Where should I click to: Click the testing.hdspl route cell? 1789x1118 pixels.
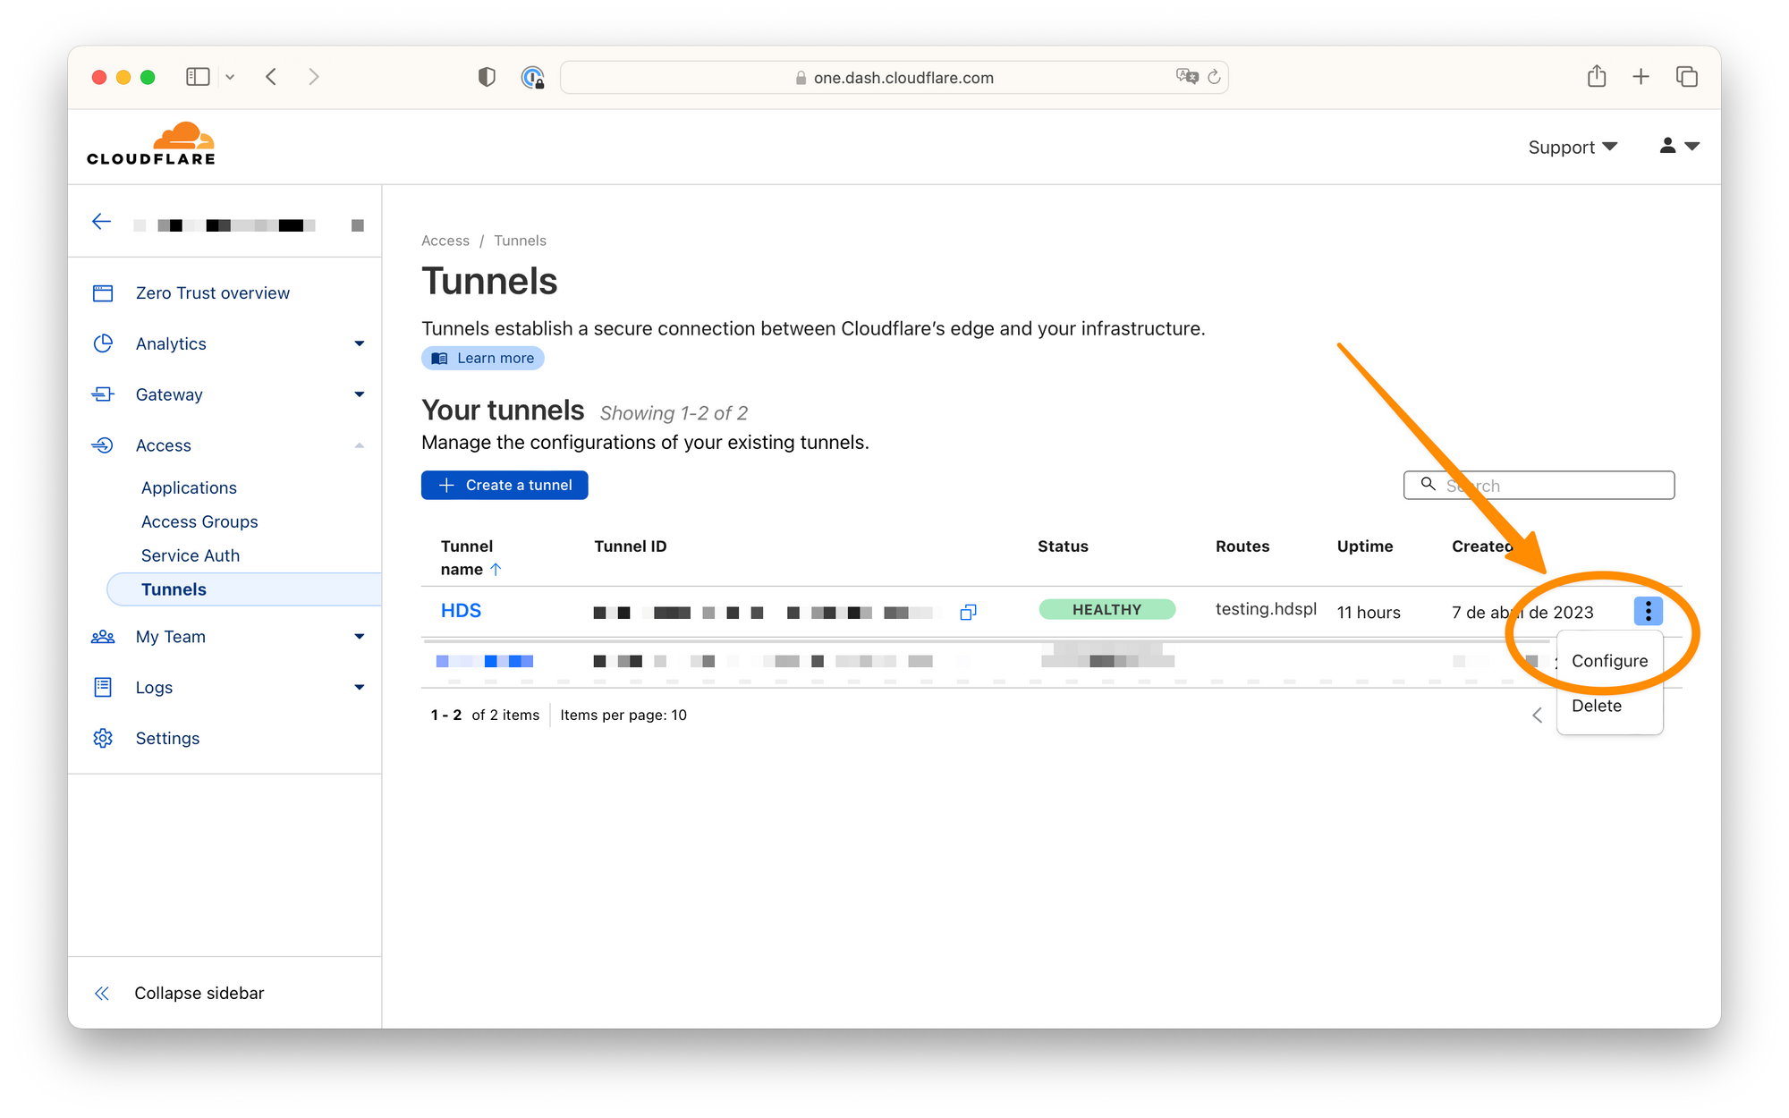[1266, 609]
